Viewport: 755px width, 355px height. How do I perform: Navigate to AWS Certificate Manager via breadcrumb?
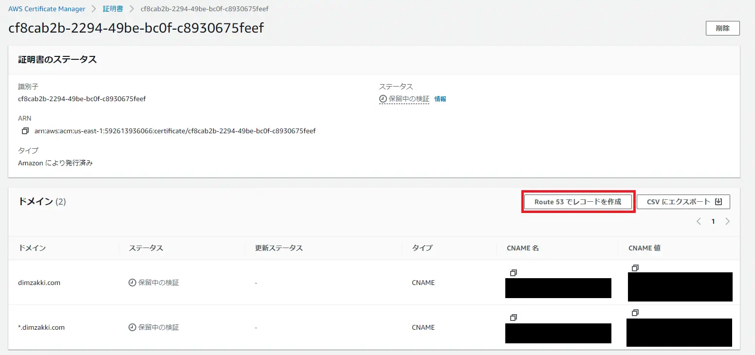[x=46, y=8]
